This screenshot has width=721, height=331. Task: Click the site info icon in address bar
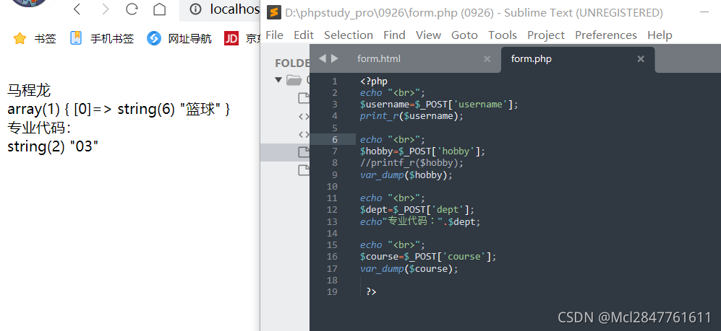click(x=195, y=9)
